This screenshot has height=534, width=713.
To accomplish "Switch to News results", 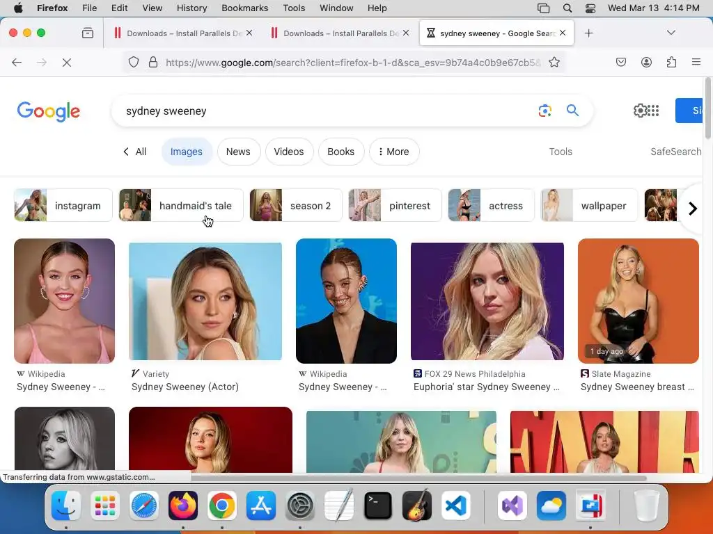I will coord(238,152).
